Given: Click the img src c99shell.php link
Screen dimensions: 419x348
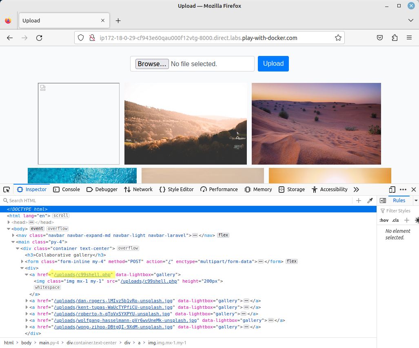Looking at the screenshot, I should point(149,281).
